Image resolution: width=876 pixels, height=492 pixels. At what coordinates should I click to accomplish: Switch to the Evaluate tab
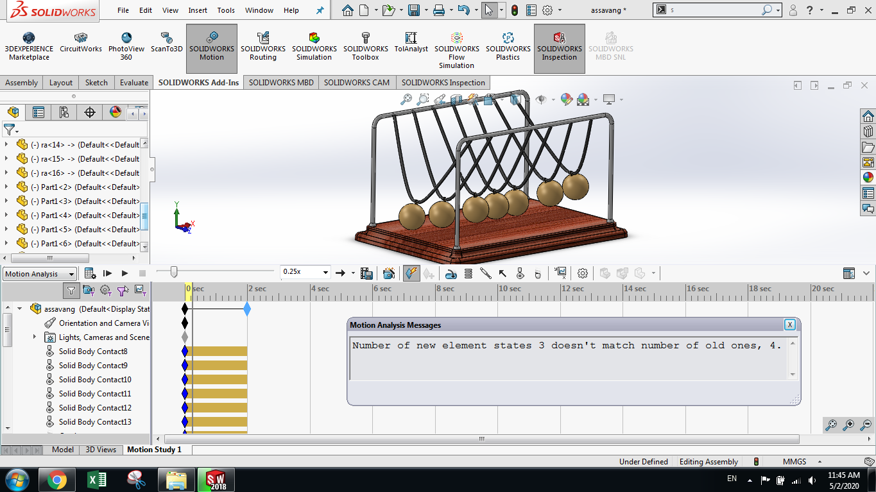coord(134,82)
